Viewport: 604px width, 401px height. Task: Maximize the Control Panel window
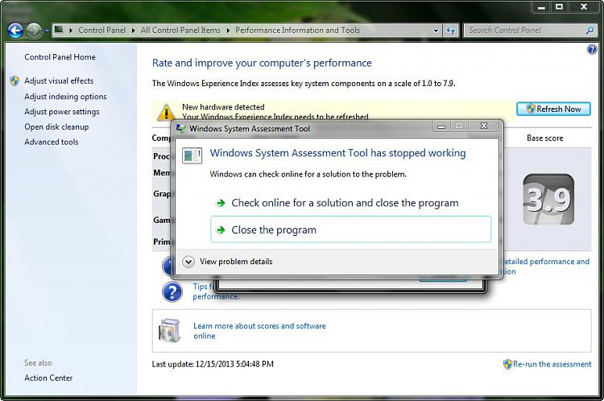click(560, 7)
